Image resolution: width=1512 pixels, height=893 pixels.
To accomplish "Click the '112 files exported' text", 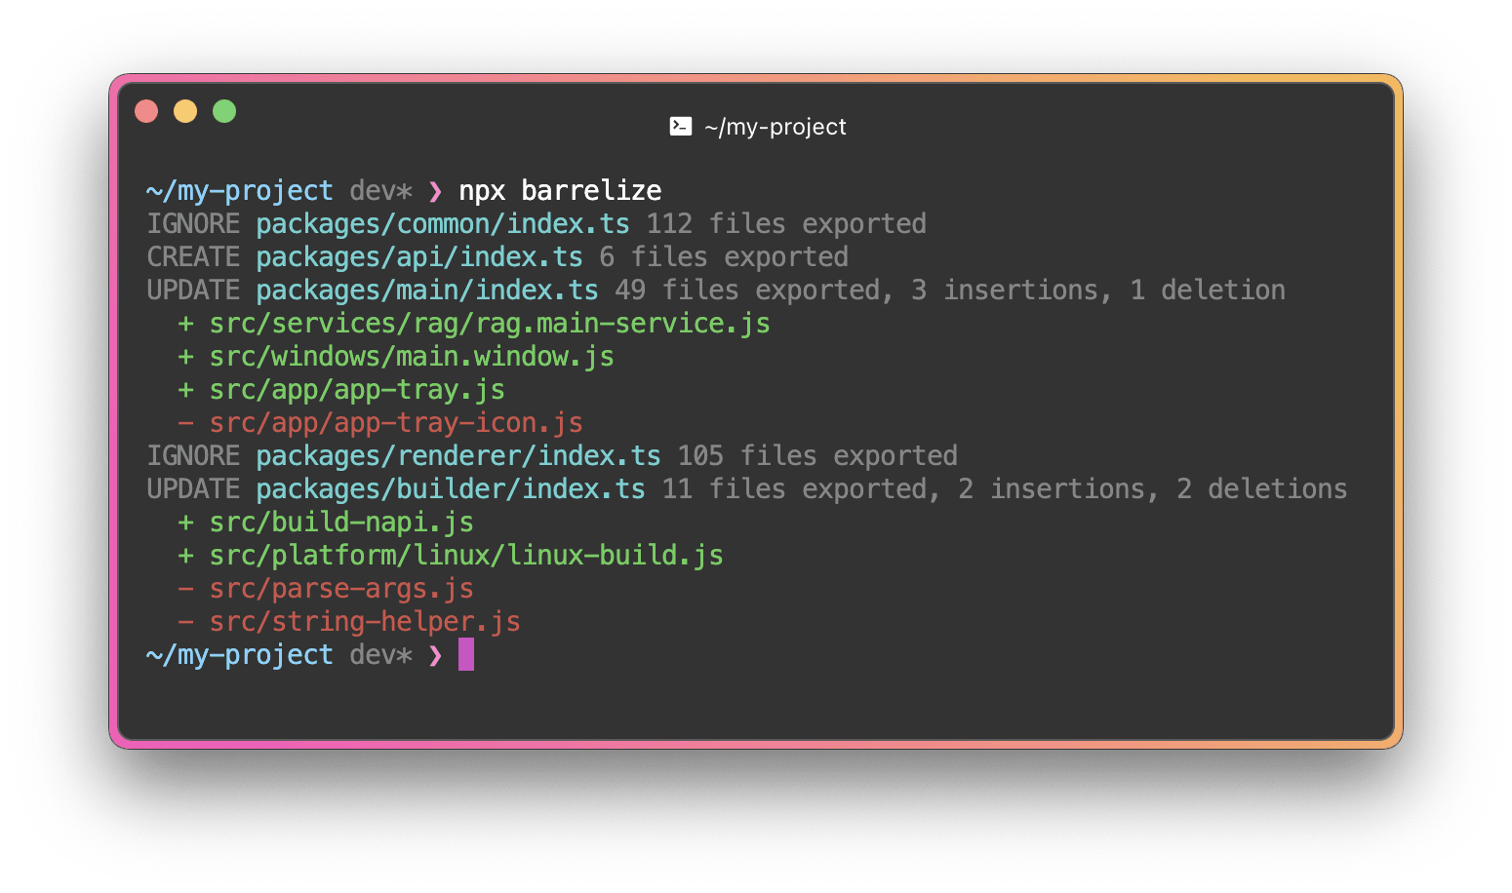I will [786, 223].
